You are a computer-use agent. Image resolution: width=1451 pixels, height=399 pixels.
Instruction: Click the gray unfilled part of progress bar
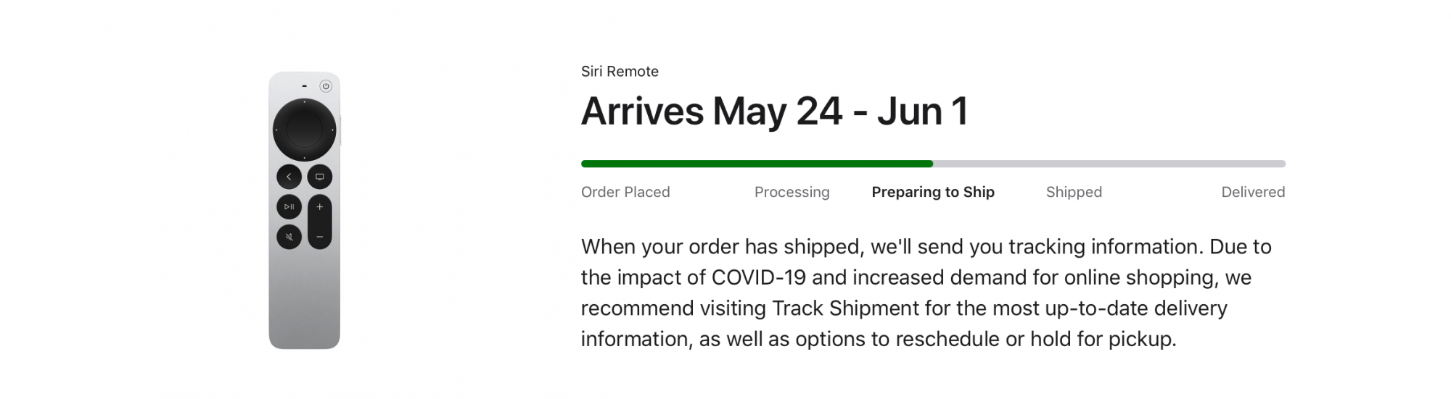click(x=1109, y=164)
